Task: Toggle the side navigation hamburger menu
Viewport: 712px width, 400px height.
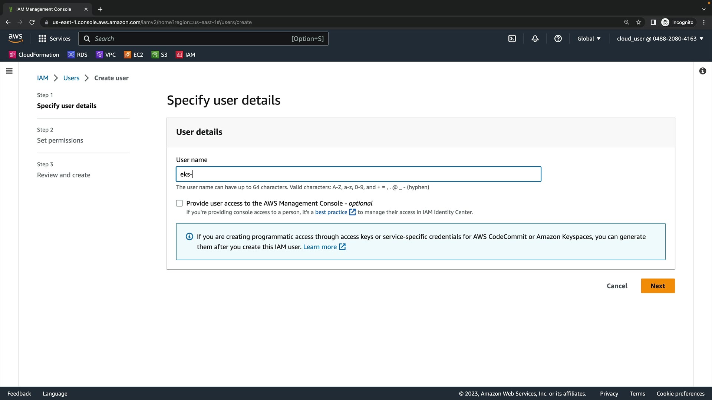Action: tap(9, 71)
